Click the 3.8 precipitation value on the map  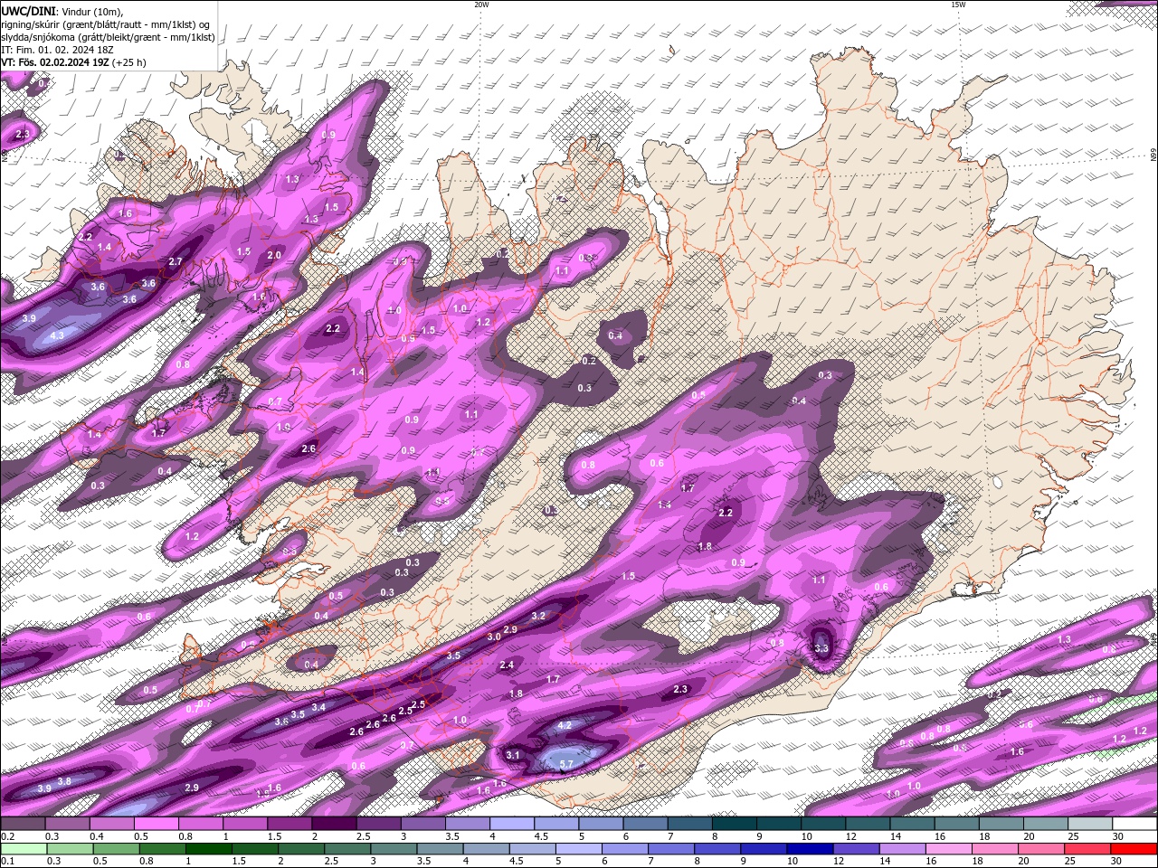coord(64,781)
